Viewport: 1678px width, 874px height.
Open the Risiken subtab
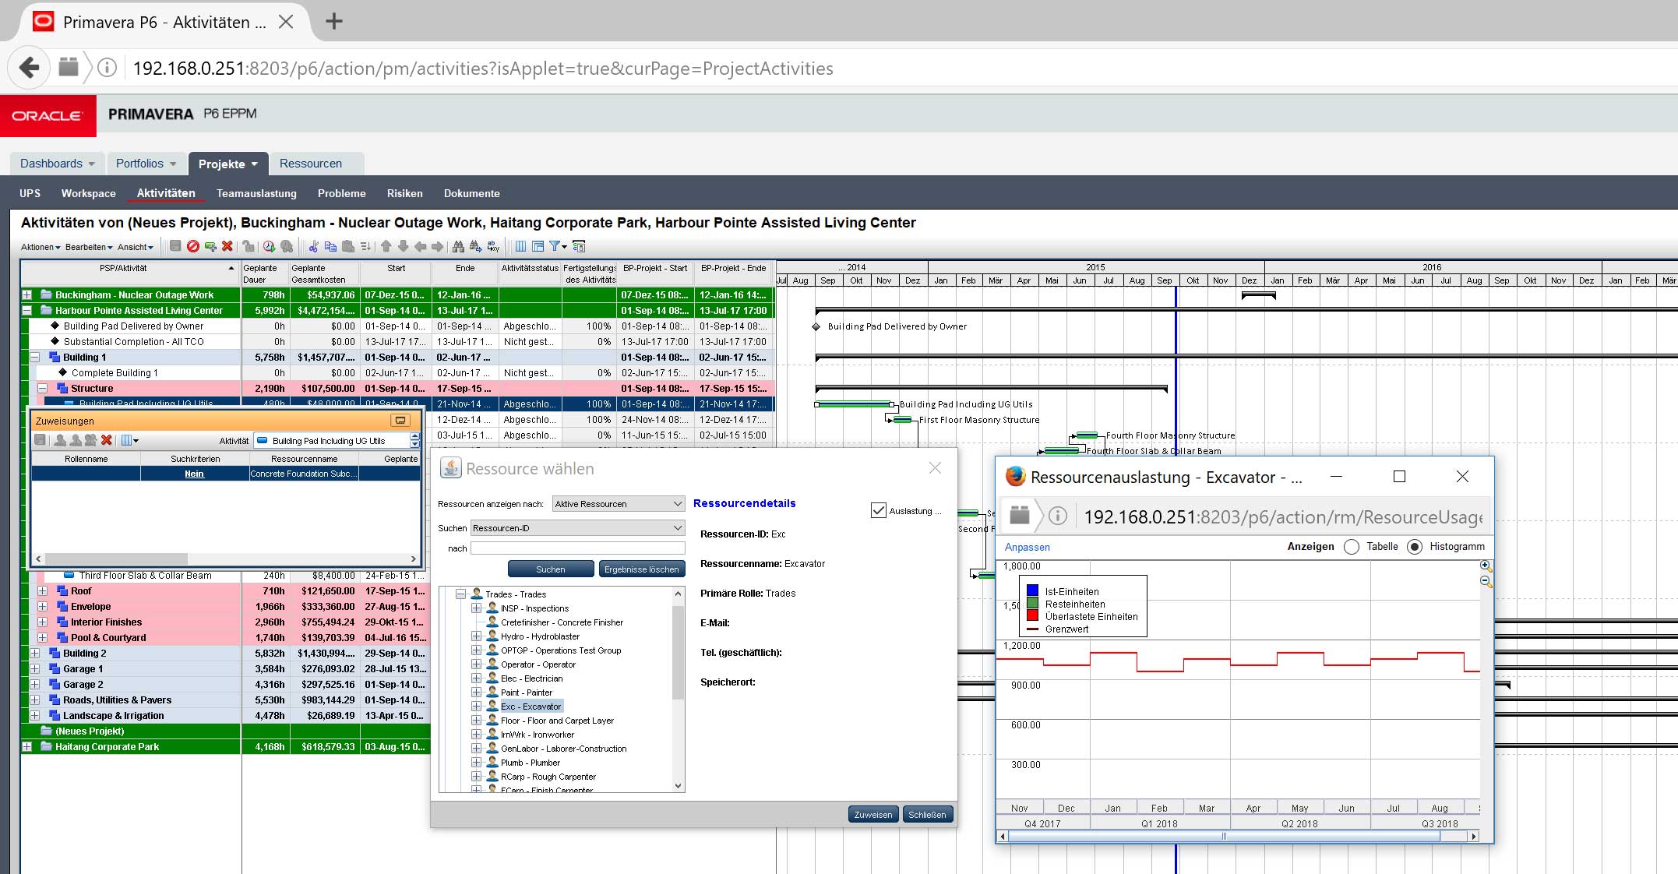pos(405,193)
